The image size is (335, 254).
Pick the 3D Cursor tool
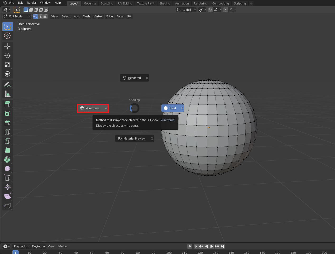7,36
